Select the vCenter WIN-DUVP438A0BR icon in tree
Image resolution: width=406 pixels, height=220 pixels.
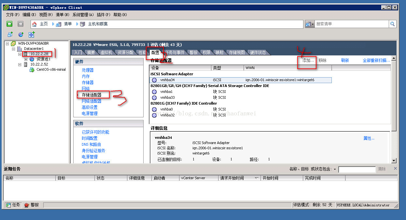click(13, 43)
